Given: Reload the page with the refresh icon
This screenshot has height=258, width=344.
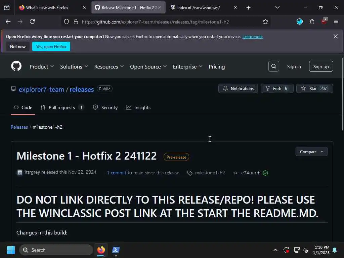Looking at the screenshot, I should 32,21.
